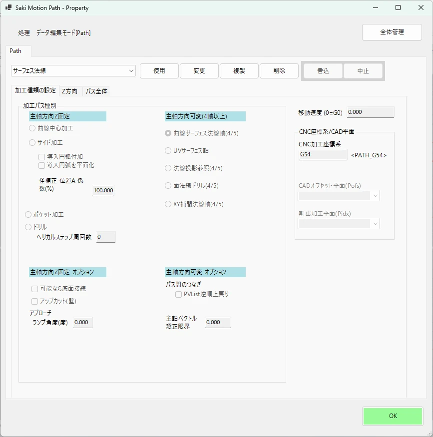Click アプローチ label
Viewport: 433px width, 437px height.
(40, 313)
